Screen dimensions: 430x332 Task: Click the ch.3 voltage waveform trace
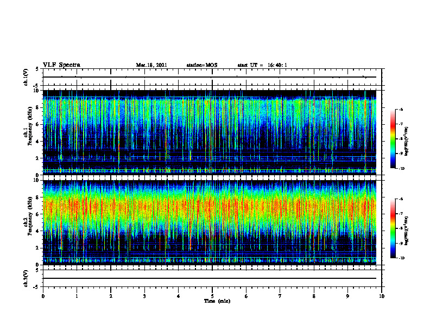210,278
